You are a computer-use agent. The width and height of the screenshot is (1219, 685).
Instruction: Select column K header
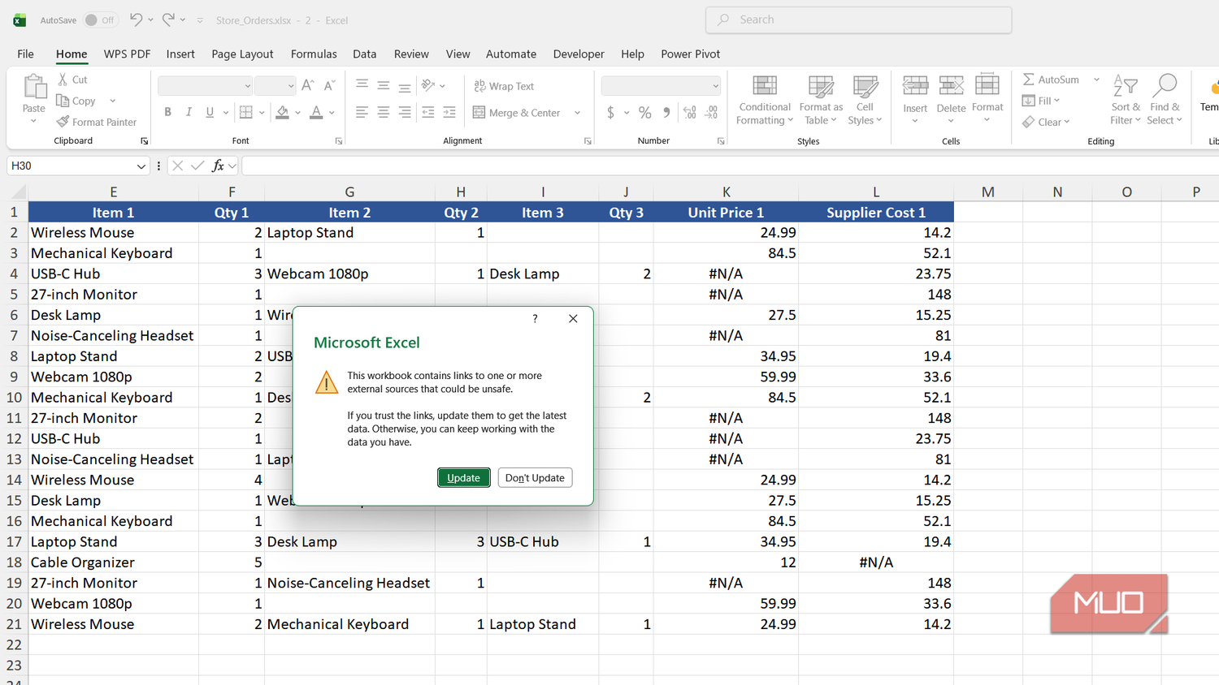726,192
